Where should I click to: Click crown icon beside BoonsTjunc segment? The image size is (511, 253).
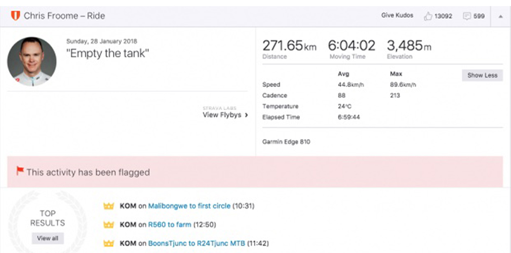(x=108, y=243)
